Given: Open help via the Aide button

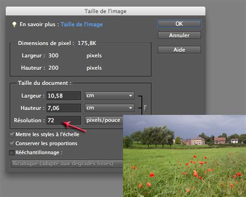Looking at the screenshot, I should tap(179, 50).
